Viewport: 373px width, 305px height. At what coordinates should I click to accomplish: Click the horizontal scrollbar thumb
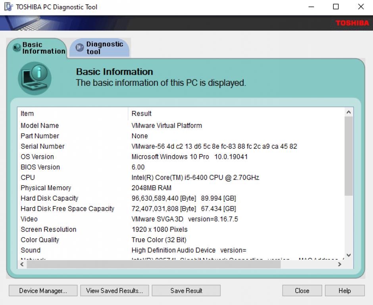tap(154, 264)
